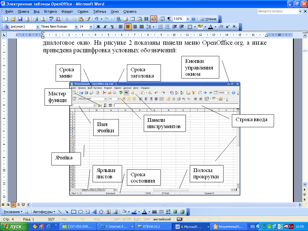Expand the Undo history arrow

coord(101,19)
